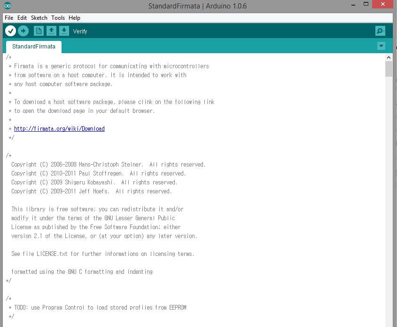The image size is (397, 327).
Task: Click the Arduino logo in title bar
Action: pos(8,6)
